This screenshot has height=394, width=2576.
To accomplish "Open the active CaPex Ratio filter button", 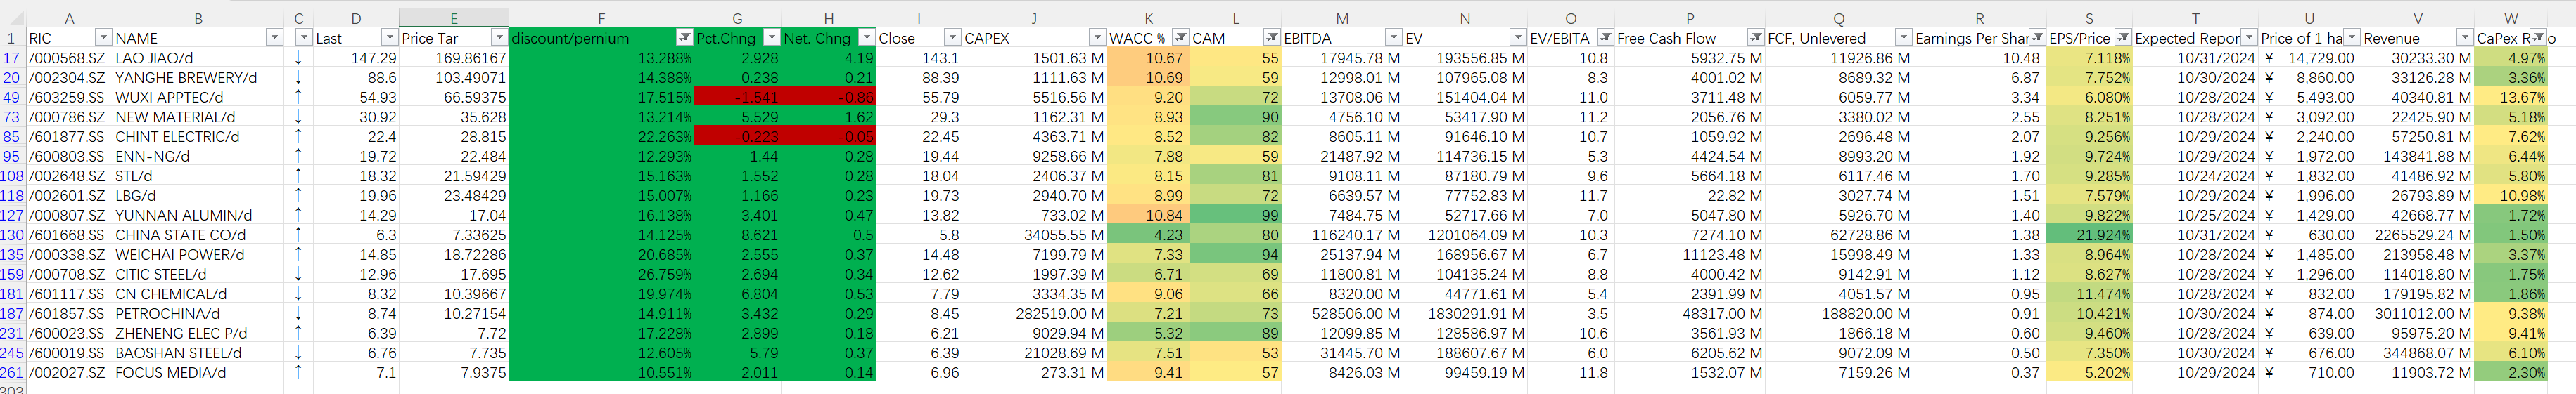I will pos(2538,38).
